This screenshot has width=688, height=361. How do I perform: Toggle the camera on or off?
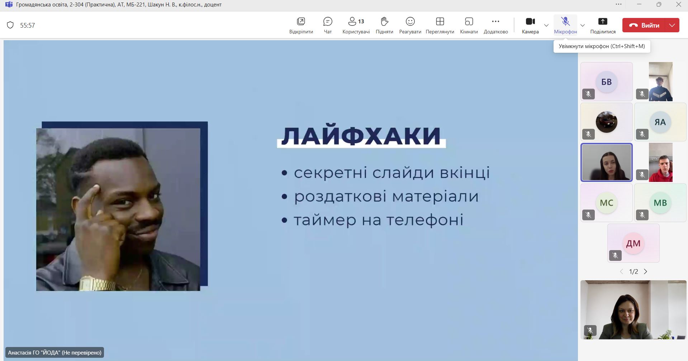tap(530, 25)
